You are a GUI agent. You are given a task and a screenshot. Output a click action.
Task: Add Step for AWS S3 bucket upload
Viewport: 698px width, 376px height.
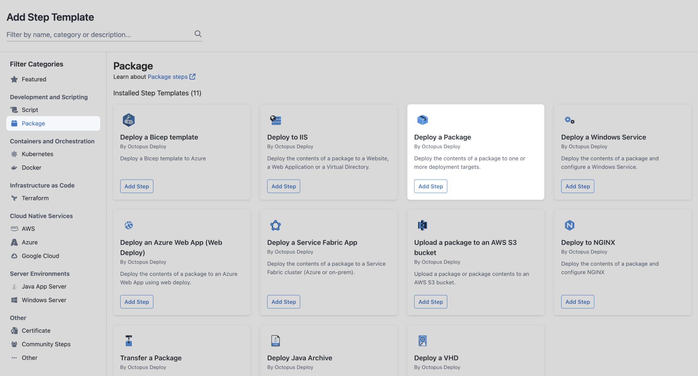pos(431,302)
